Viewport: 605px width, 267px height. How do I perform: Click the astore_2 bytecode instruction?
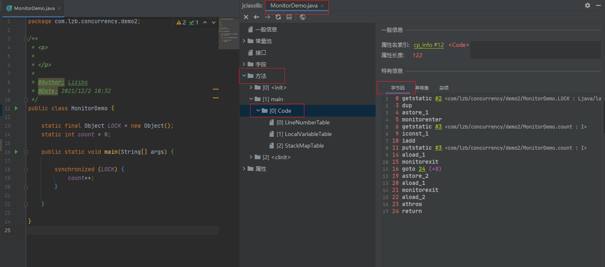[415, 176]
